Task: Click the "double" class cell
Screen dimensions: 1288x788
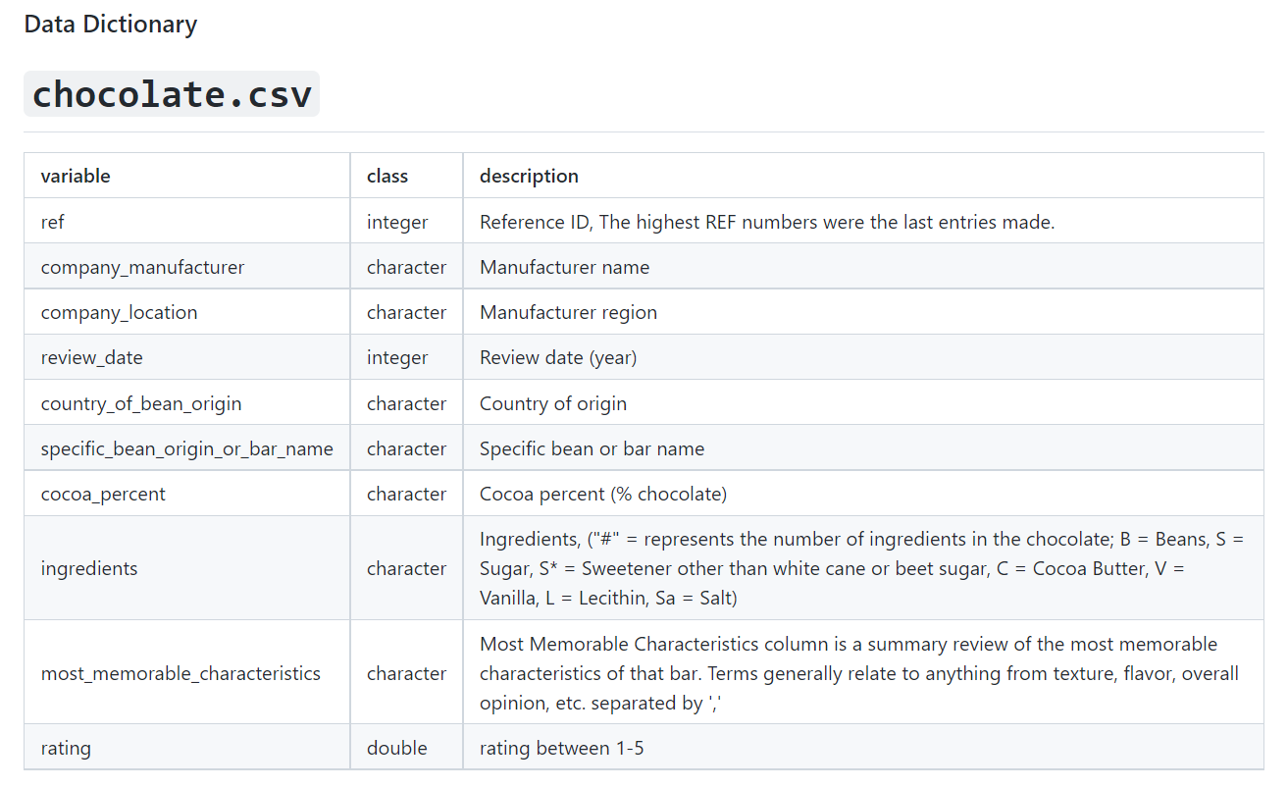Action: click(396, 748)
